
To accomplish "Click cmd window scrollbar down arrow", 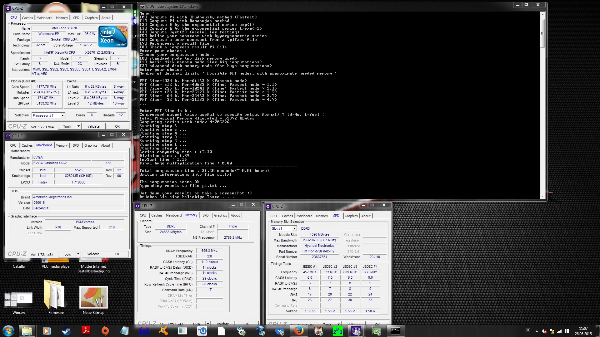I will tap(542, 196).
